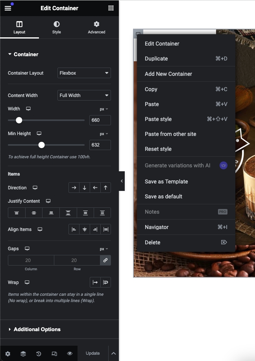Open the hamburger menu icon
The height and width of the screenshot is (361, 255).
pos(8,8)
